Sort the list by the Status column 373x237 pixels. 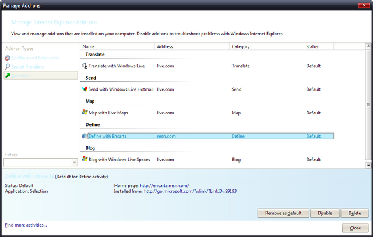[x=319, y=46]
